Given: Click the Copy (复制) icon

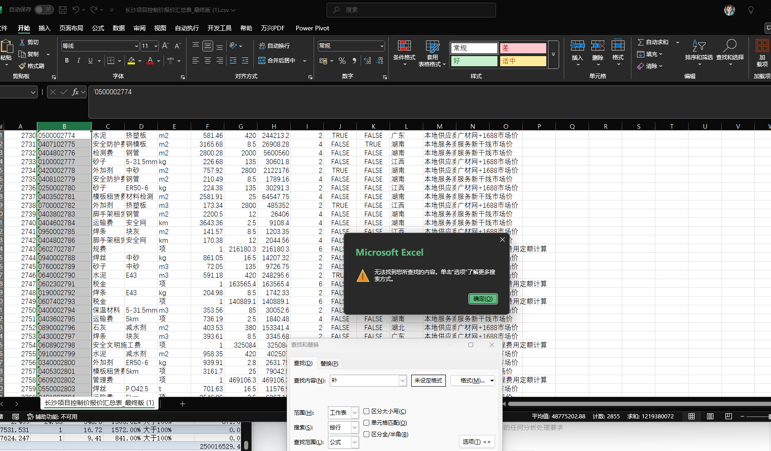Looking at the screenshot, I should pos(22,54).
